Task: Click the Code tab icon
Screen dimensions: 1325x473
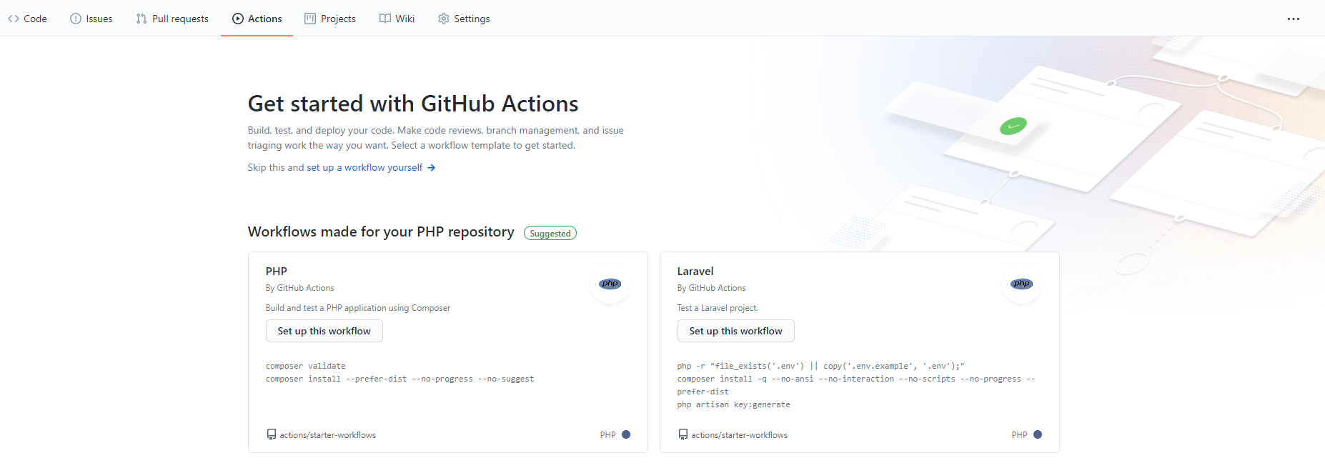Action: 11,19
